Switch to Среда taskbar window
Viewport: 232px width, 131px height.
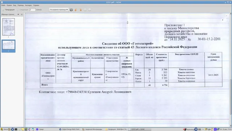click(x=40, y=130)
